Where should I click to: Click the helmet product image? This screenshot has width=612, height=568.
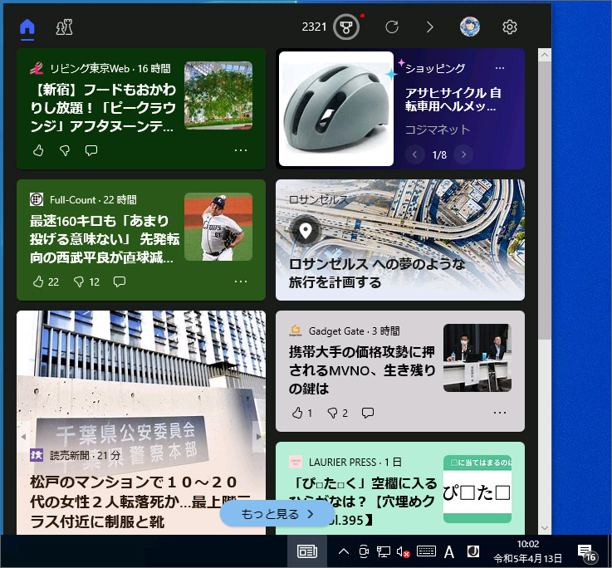(336, 109)
